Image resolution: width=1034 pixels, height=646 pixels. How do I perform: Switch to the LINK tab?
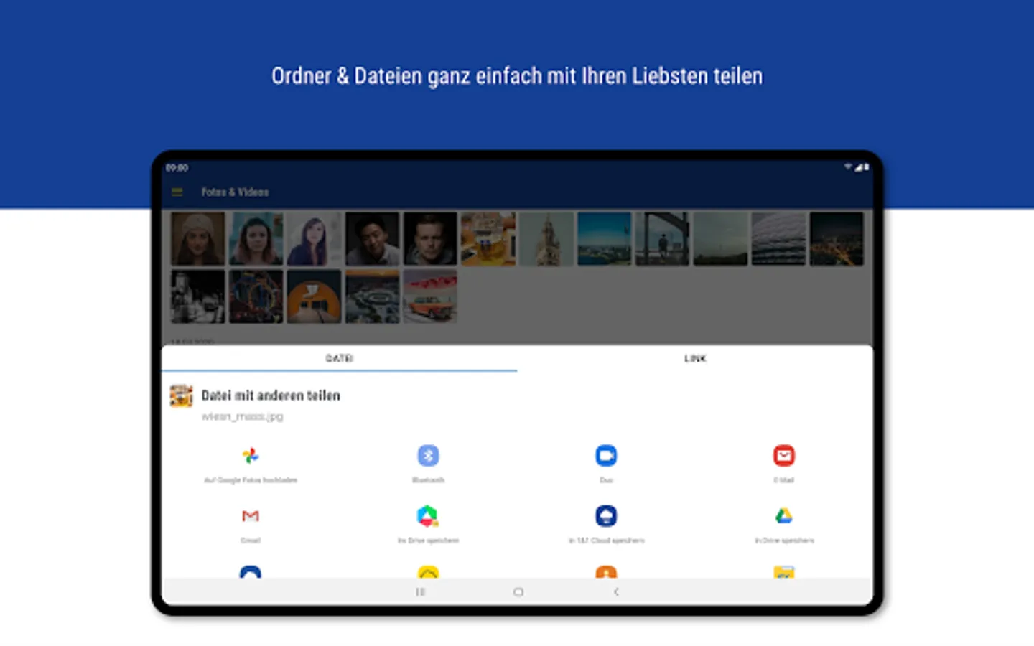coord(695,358)
